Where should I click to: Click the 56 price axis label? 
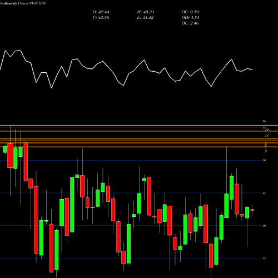pos(264,121)
